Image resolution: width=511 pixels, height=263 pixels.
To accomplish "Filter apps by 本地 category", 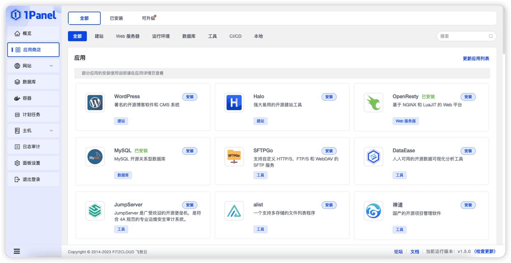I will 258,36.
